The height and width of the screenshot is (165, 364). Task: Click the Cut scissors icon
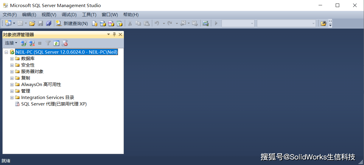[x=130, y=23]
